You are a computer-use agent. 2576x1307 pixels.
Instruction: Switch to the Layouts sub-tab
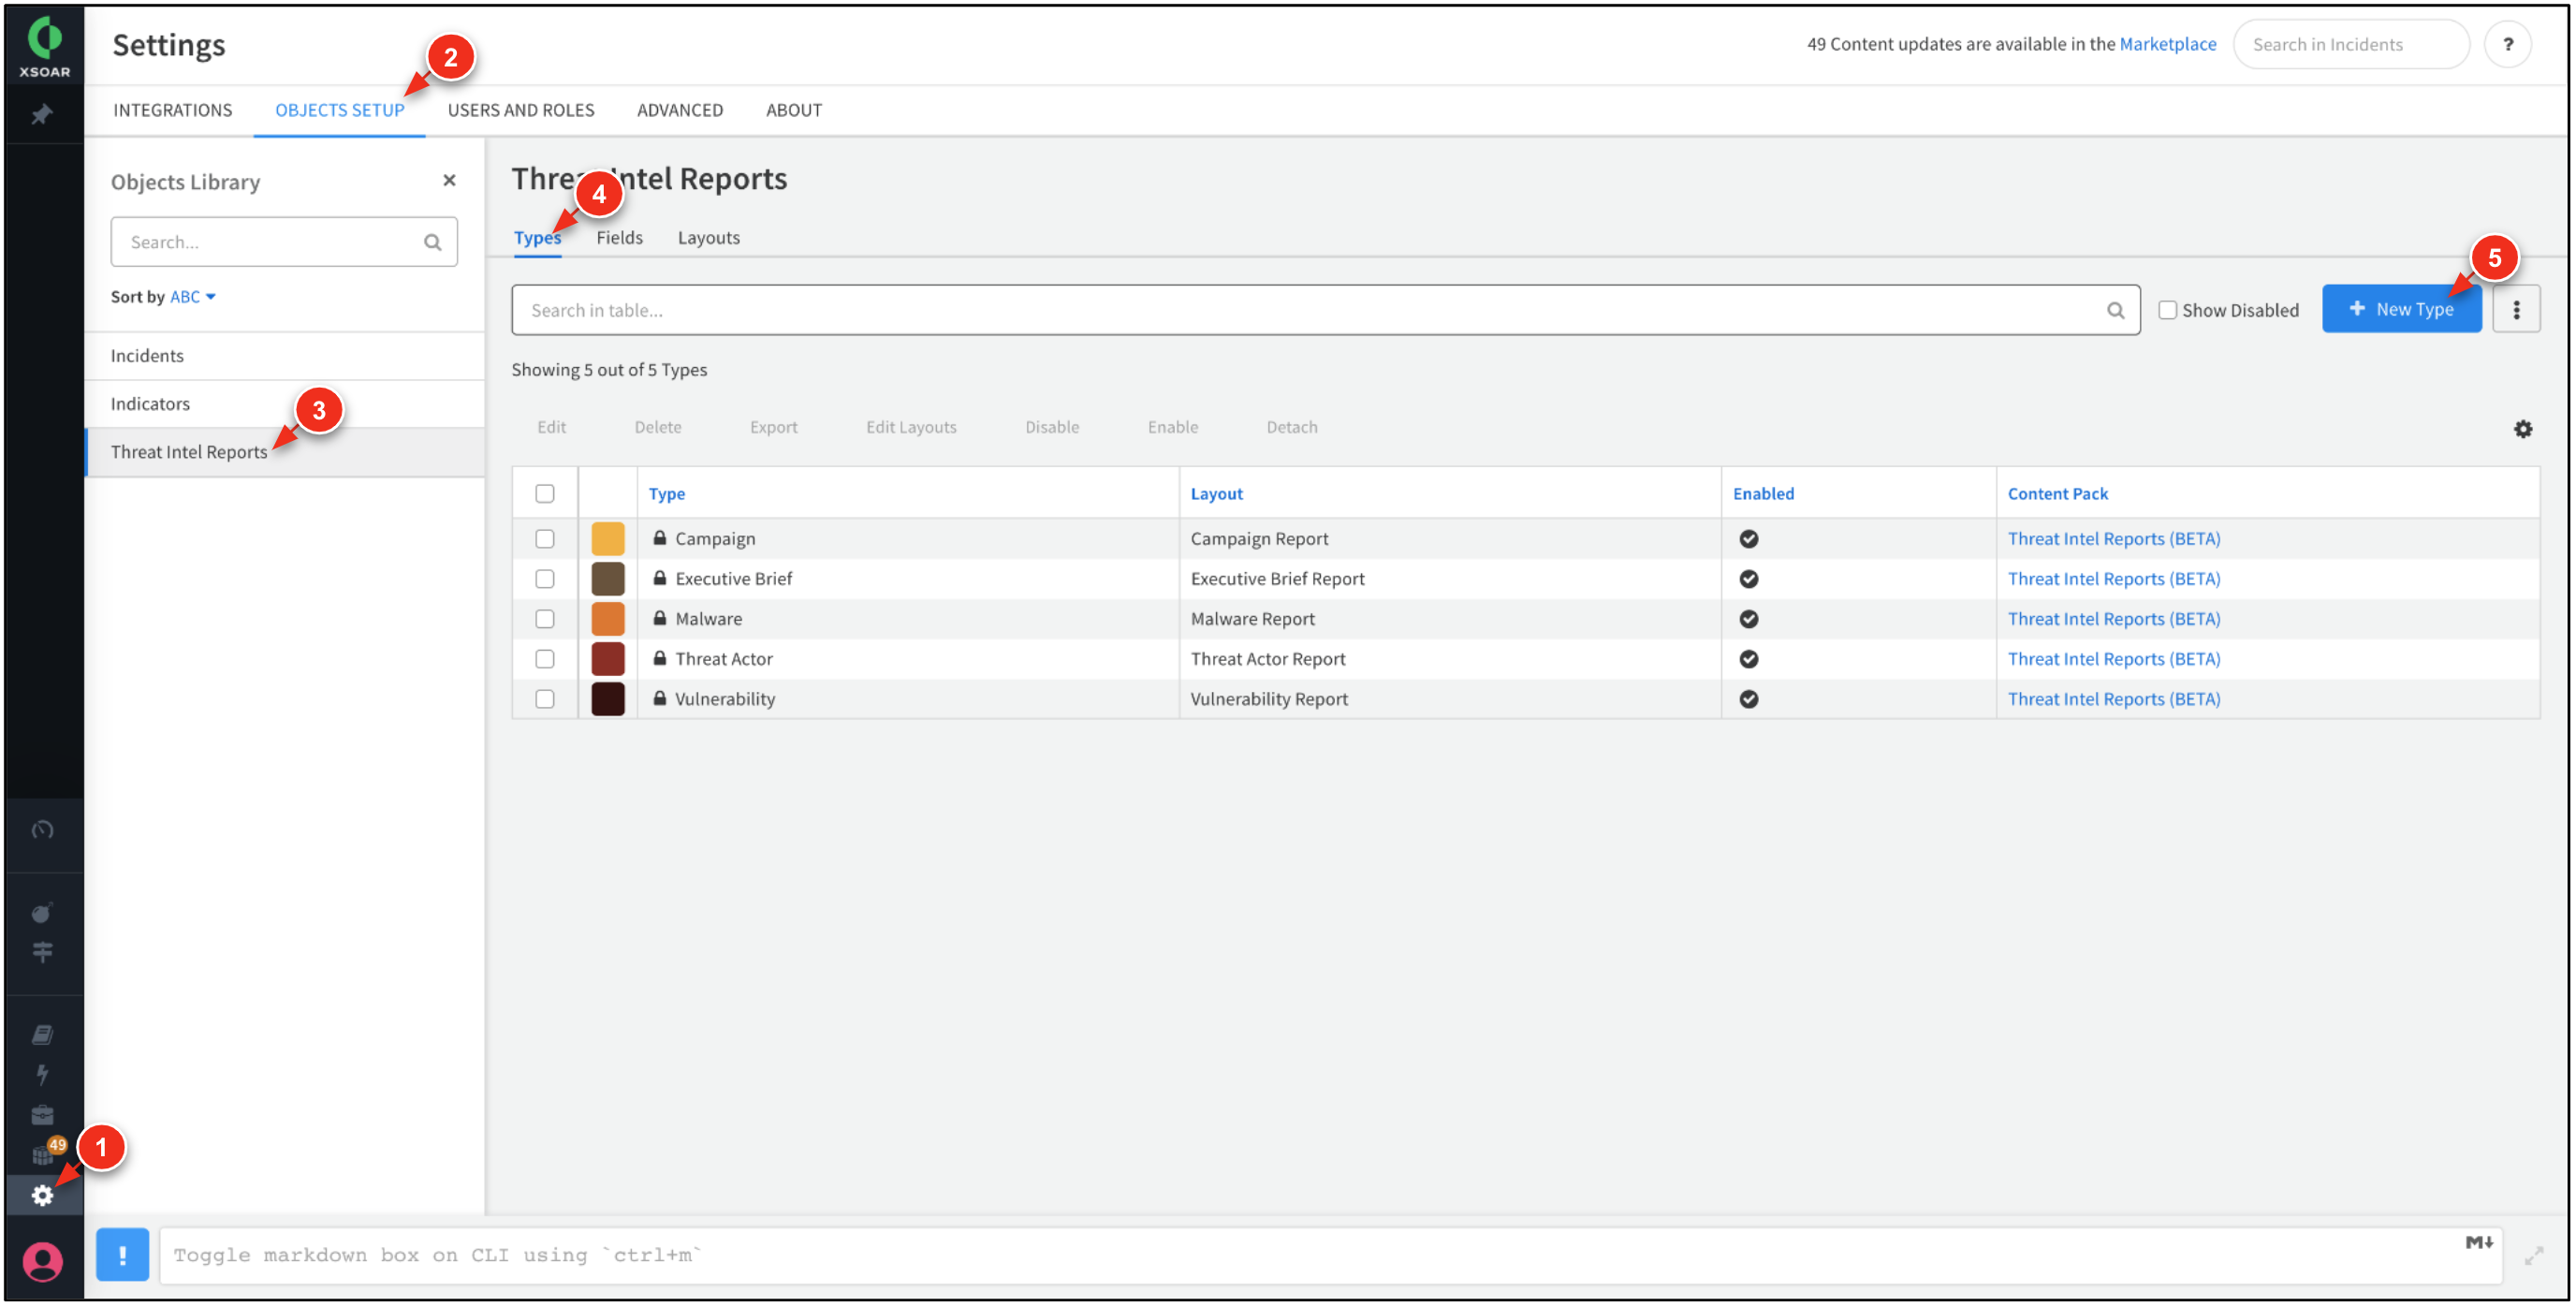pyautogui.click(x=708, y=238)
